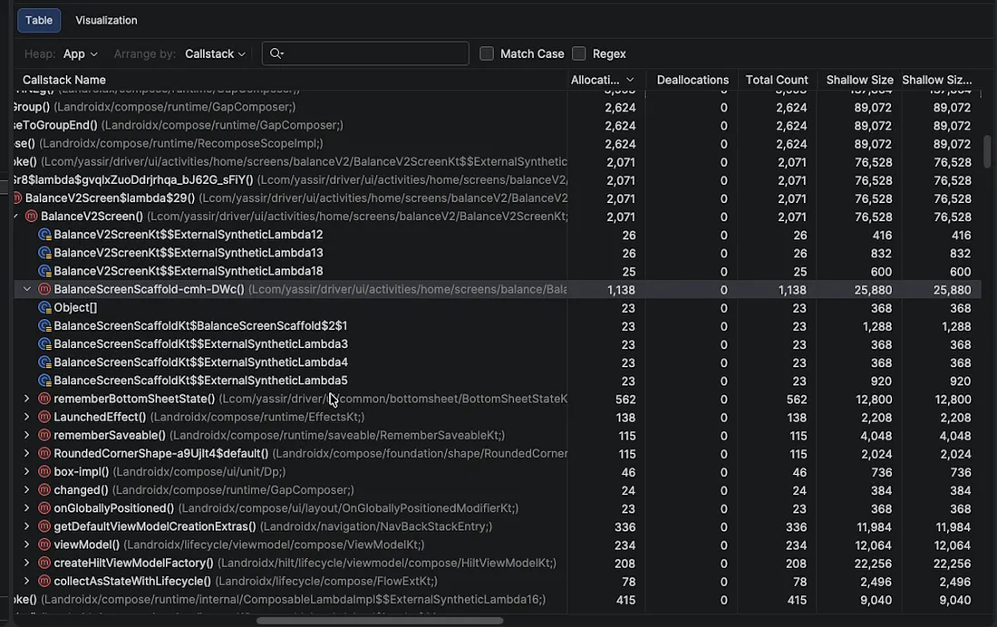Click the method icon beside BalanceV2Screen()
Image resolution: width=997 pixels, height=627 pixels.
click(x=31, y=217)
